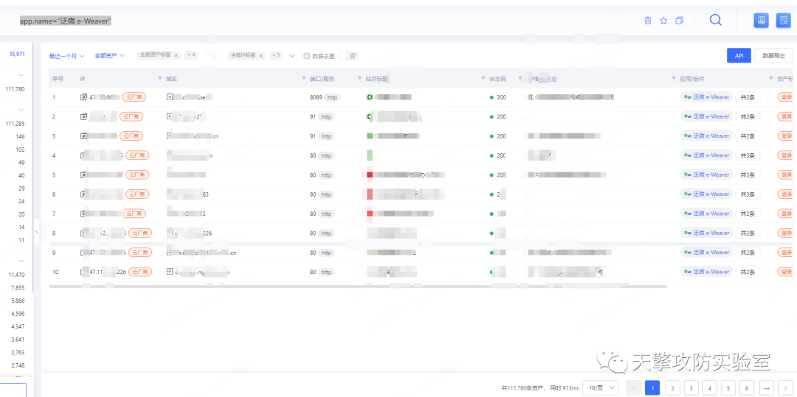Image resolution: width=797 pixels, height=397 pixels.
Task: Toggle the 数据去重 switch
Action: (348, 56)
